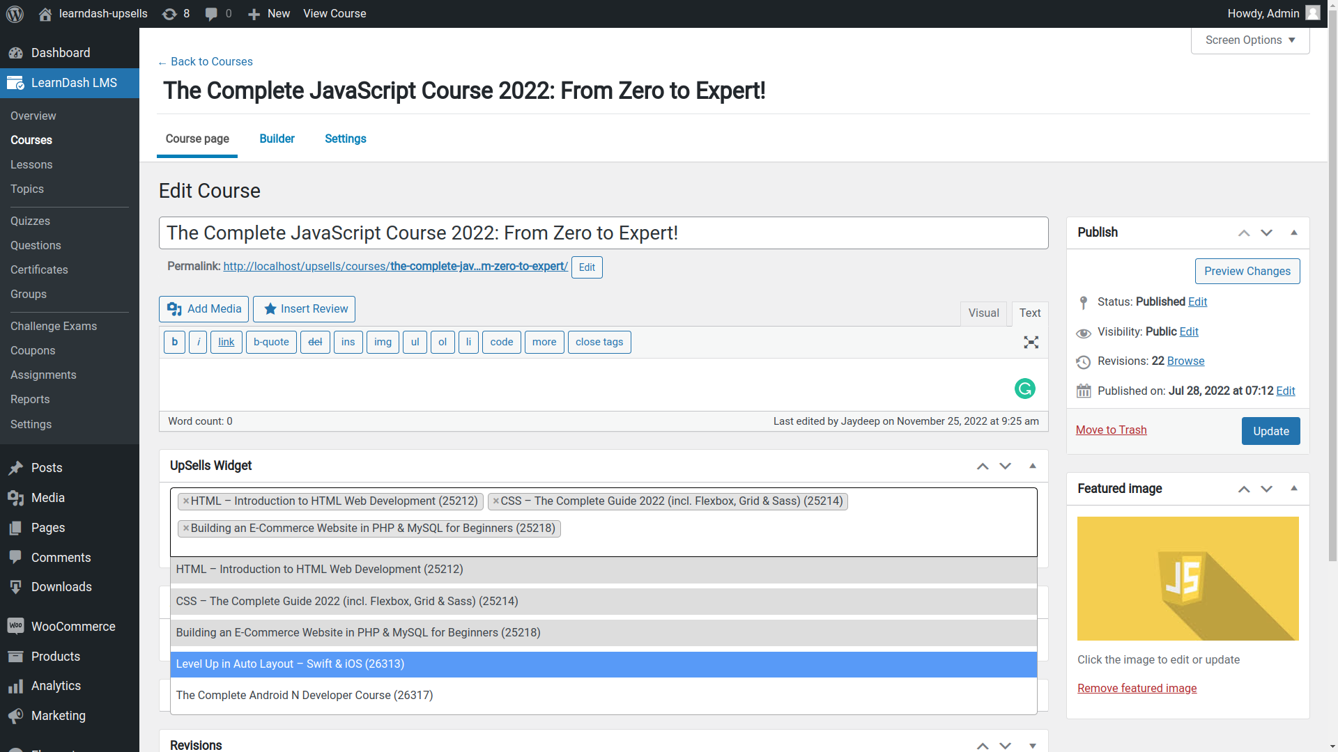Viewport: 1338px width, 752px height.
Task: Collapse the UpSells Widget panel
Action: point(1033,467)
